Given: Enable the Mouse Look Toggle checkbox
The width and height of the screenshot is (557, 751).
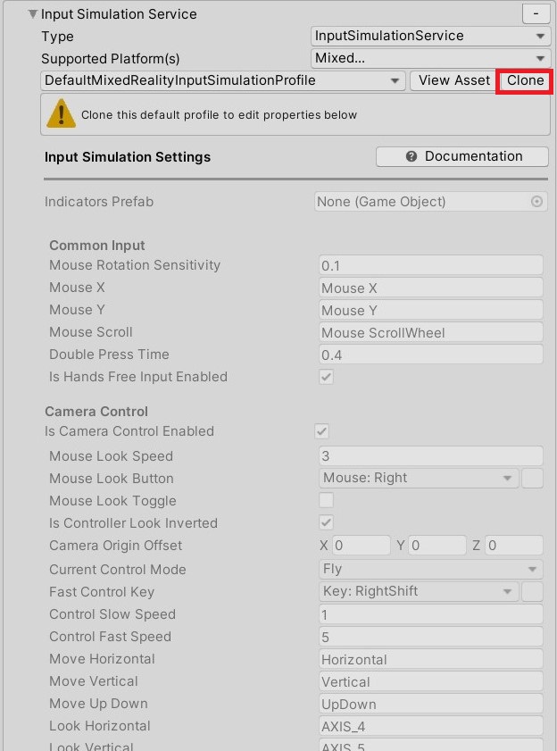Looking at the screenshot, I should click(x=326, y=500).
